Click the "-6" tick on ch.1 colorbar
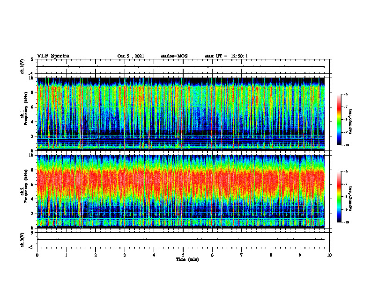 [346, 94]
